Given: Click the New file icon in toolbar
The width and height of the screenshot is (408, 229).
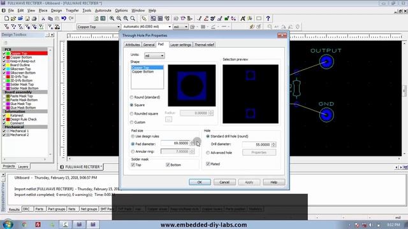Looking at the screenshot, I should tap(6, 18).
